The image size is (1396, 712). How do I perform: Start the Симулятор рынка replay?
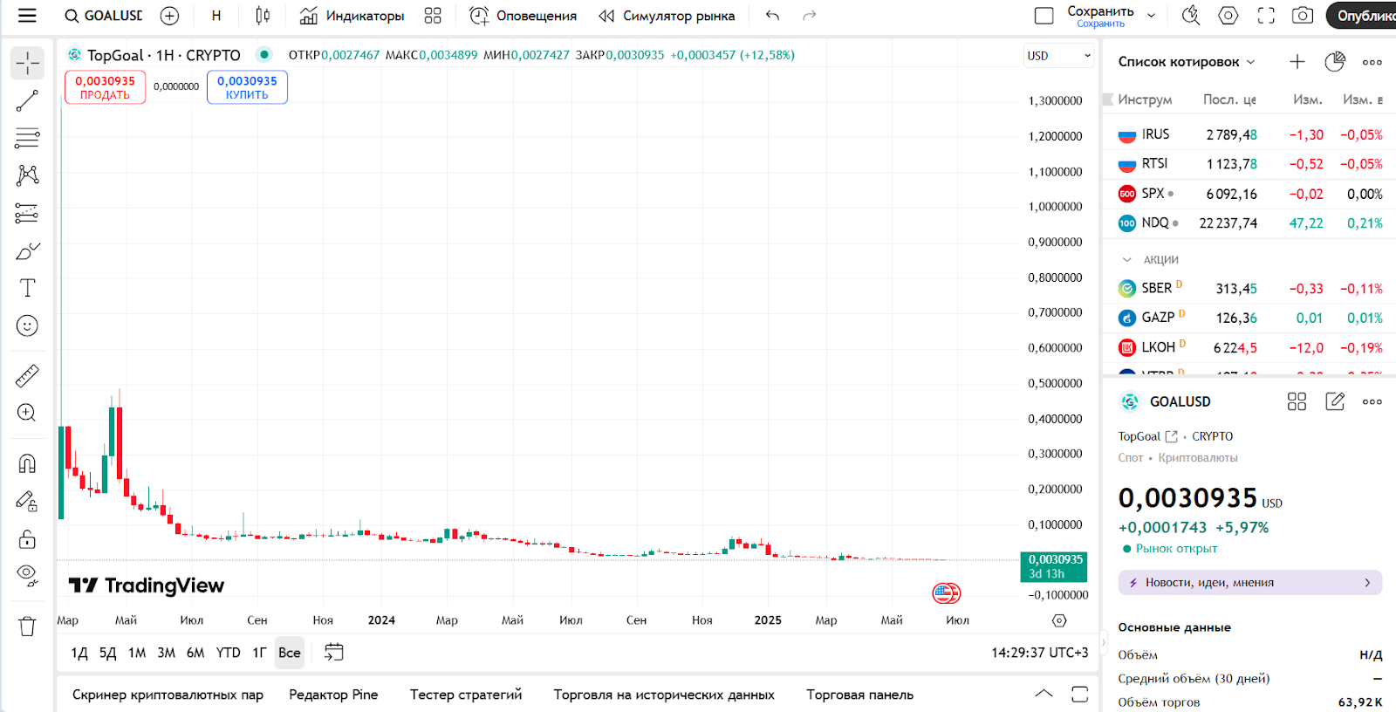point(667,16)
